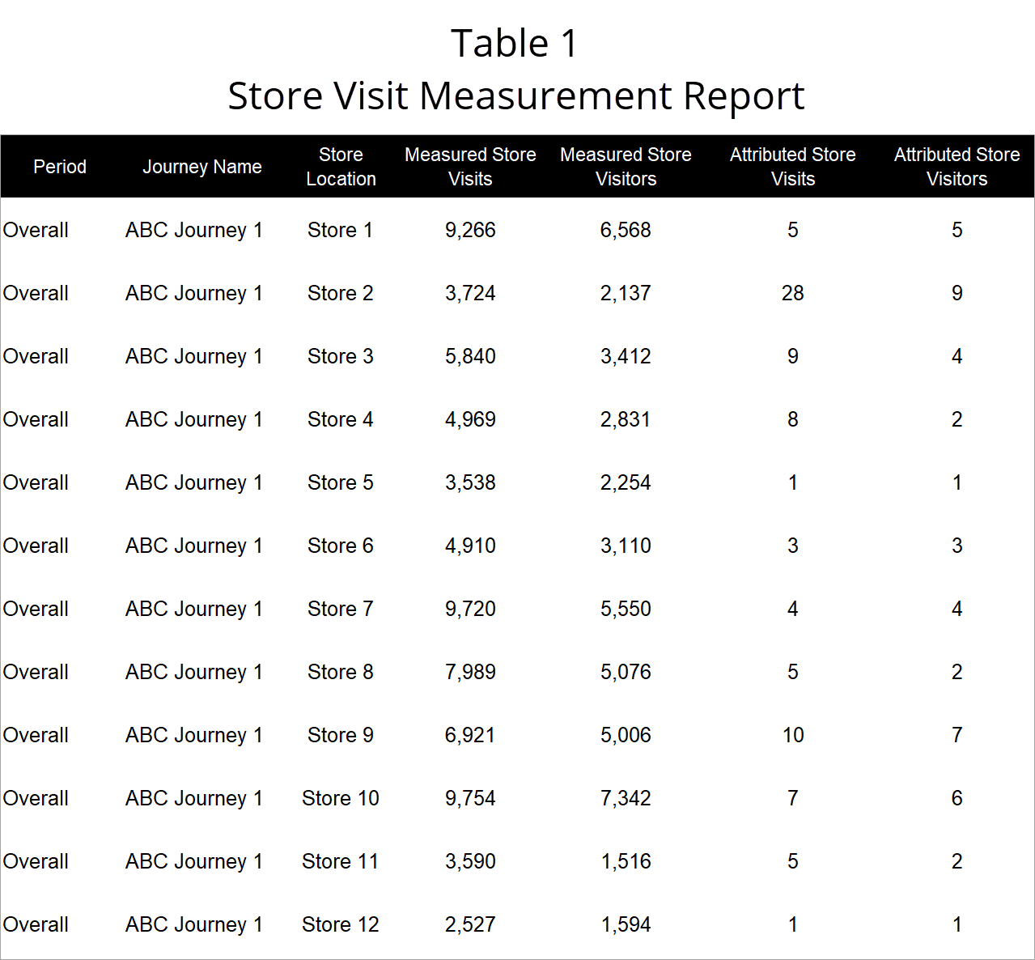Click the Attributed Store Visits header
The width and height of the screenshot is (1035, 960).
pos(792,167)
